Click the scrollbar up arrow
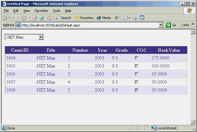 click(193, 32)
